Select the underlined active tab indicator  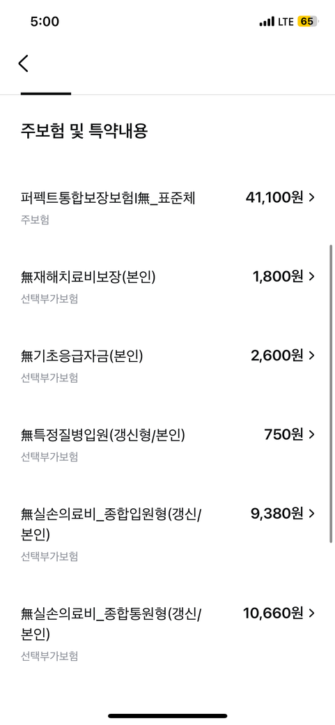[46, 93]
